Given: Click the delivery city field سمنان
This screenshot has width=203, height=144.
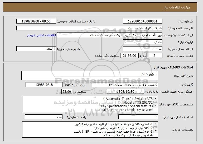Looking at the screenshot, I should pos(36,49).
